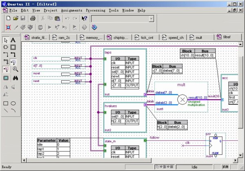Activate the zoom magnifier tool
This screenshot has width=245, height=171.
[16, 69]
